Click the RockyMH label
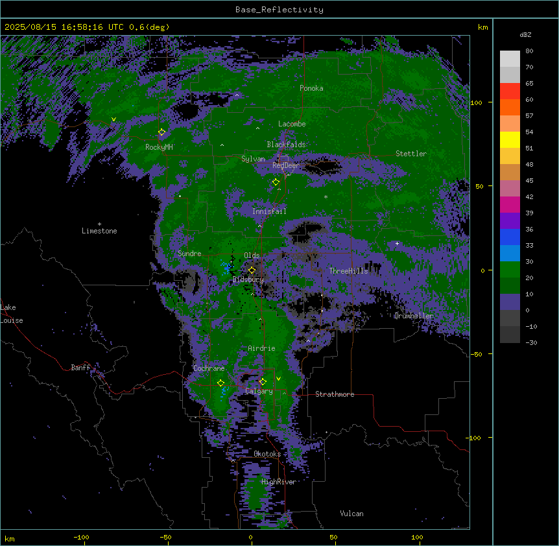559x546 pixels. click(159, 147)
